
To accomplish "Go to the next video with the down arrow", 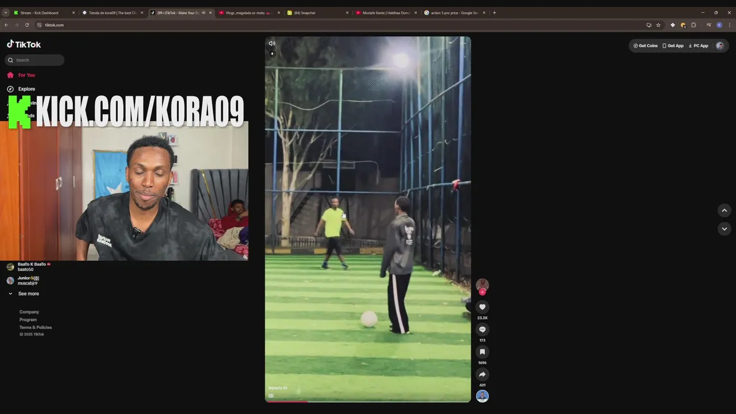I will tap(724, 229).
